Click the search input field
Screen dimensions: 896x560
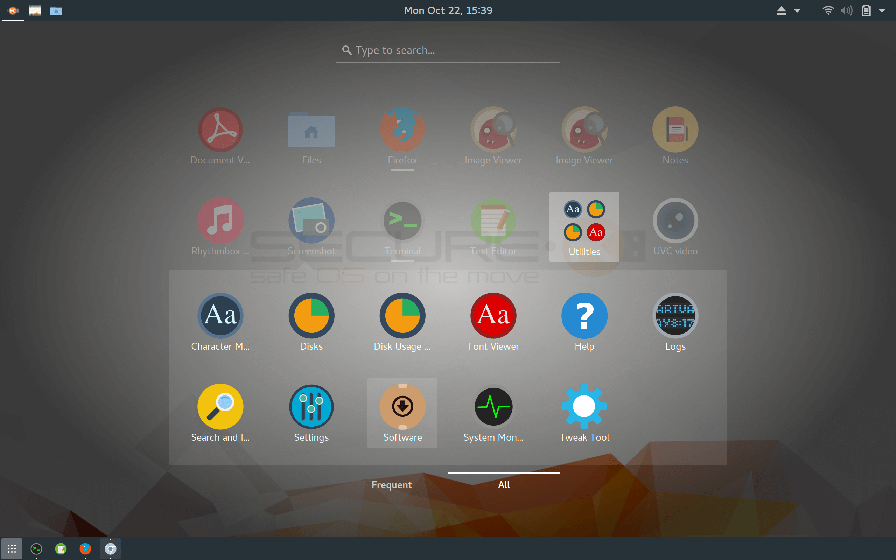click(448, 50)
